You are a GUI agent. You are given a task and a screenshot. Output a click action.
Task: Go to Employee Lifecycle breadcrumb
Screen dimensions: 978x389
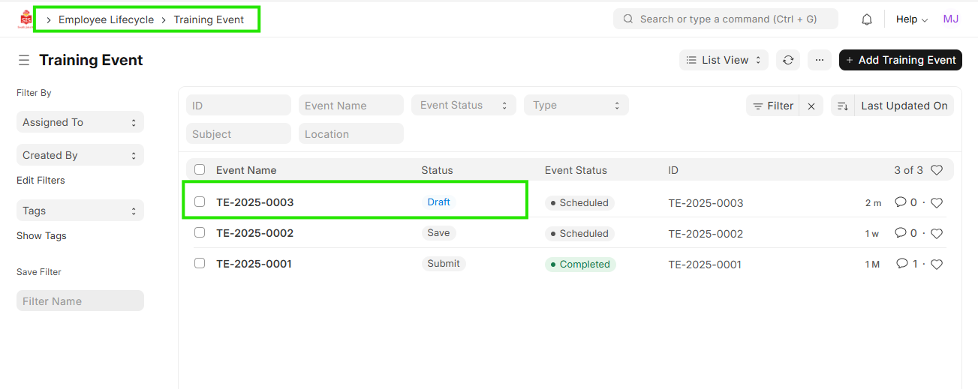106,19
